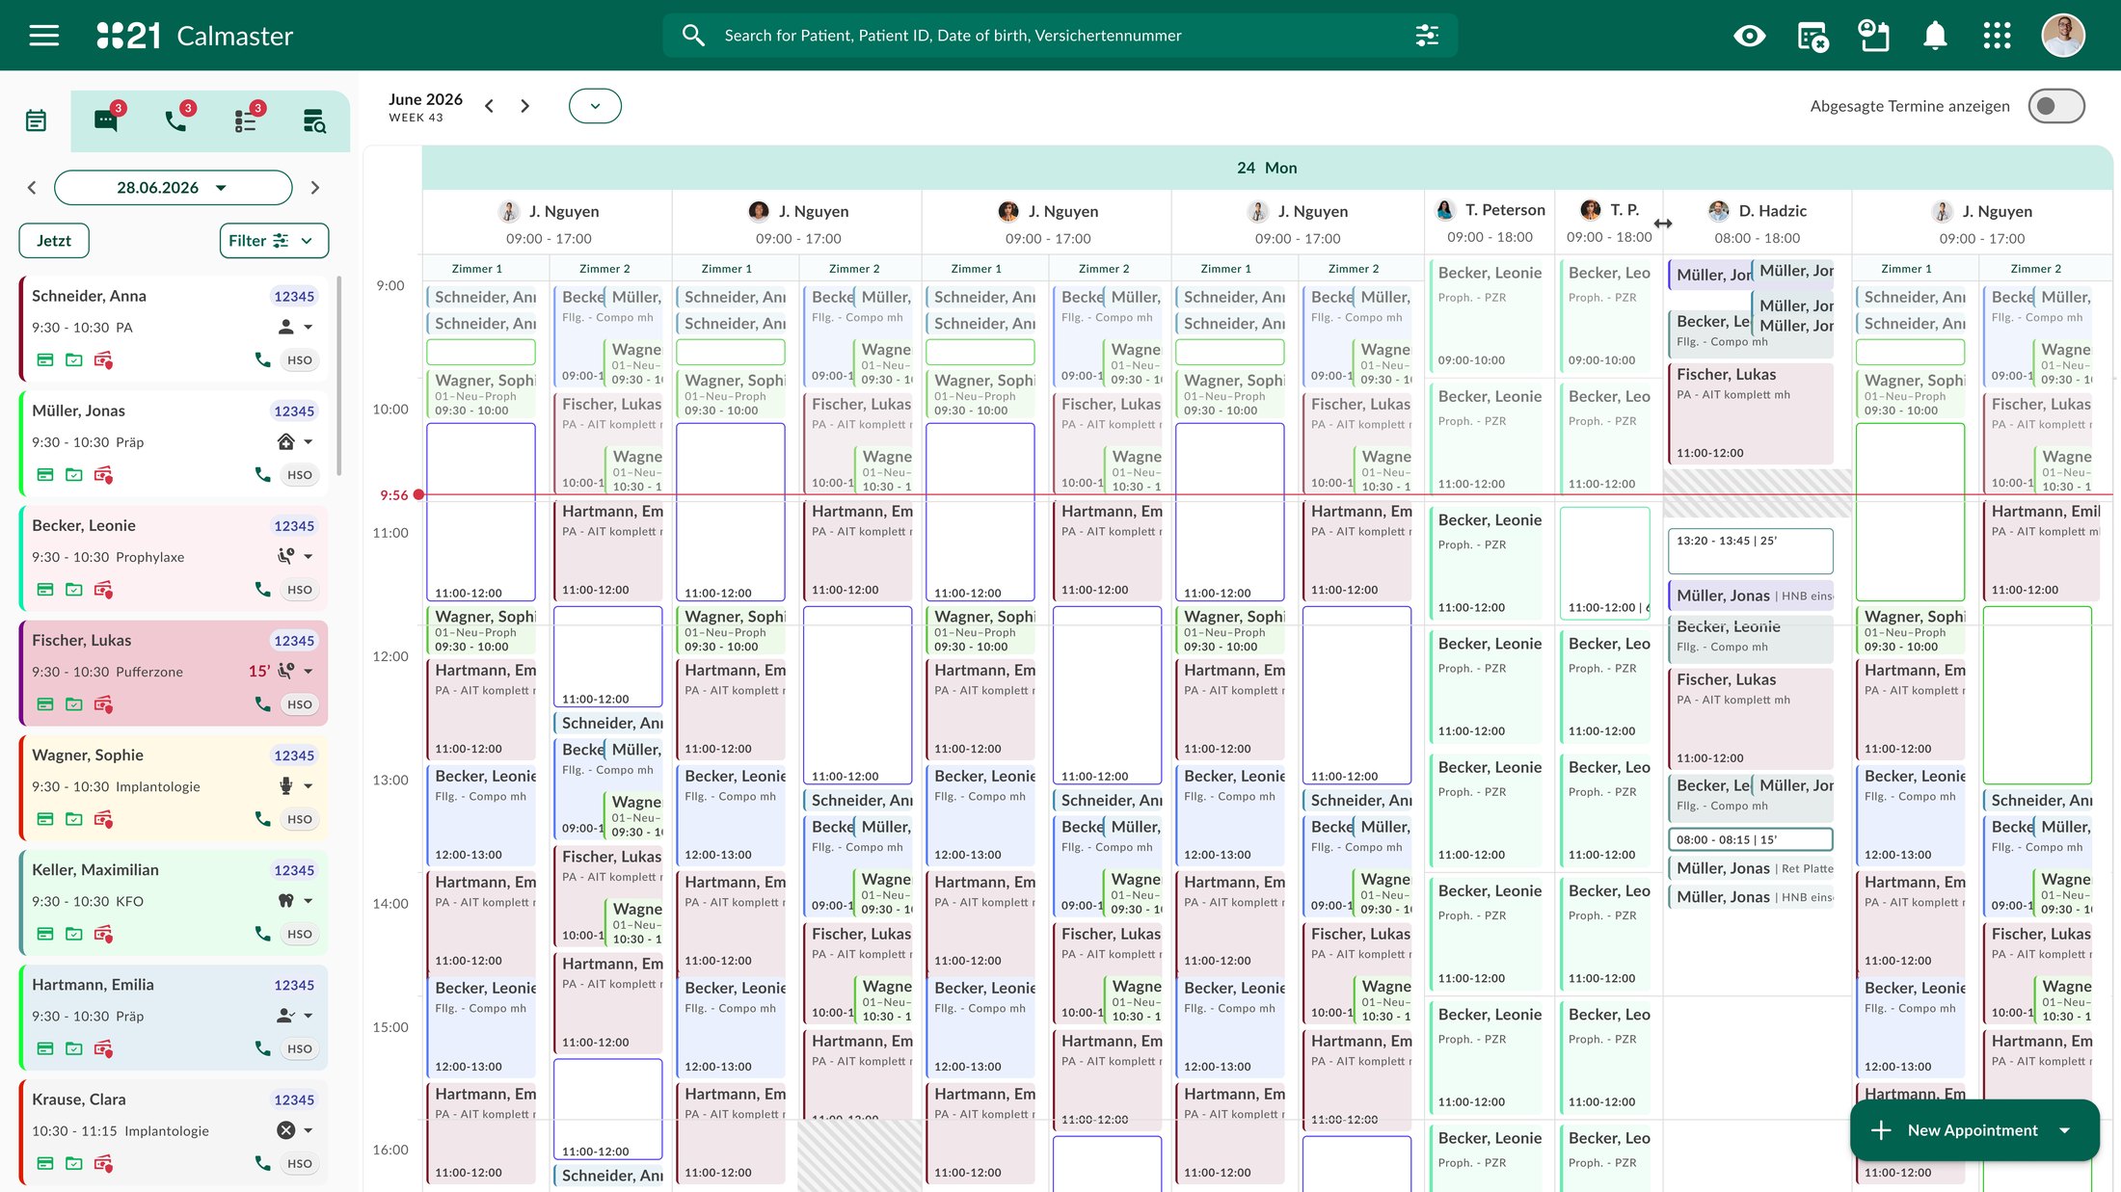Click the Jetzt button
This screenshot has width=2121, height=1192.
point(54,241)
